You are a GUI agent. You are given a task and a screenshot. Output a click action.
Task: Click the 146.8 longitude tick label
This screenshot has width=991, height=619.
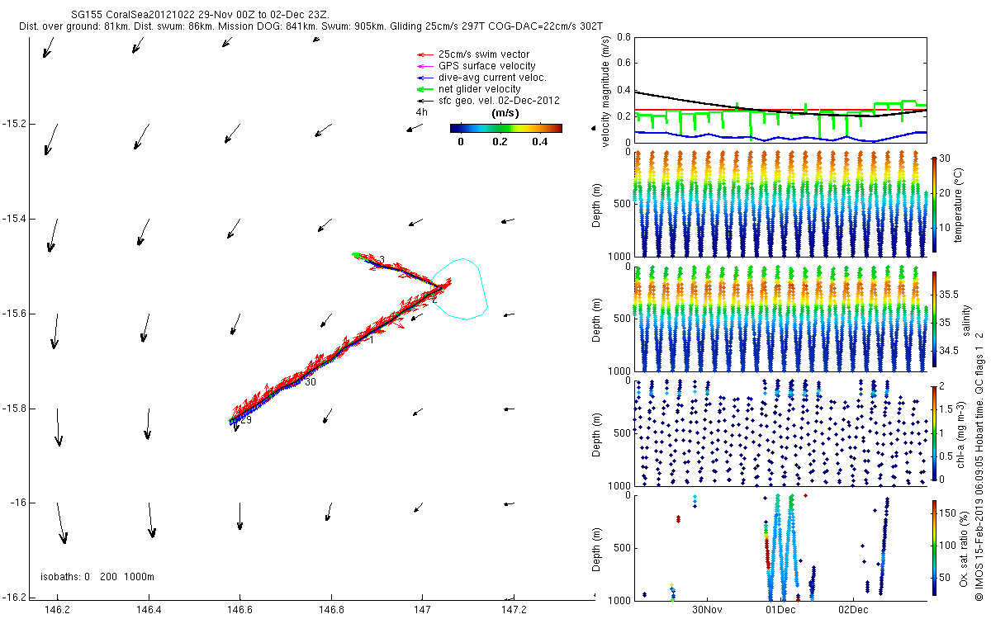tap(331, 610)
